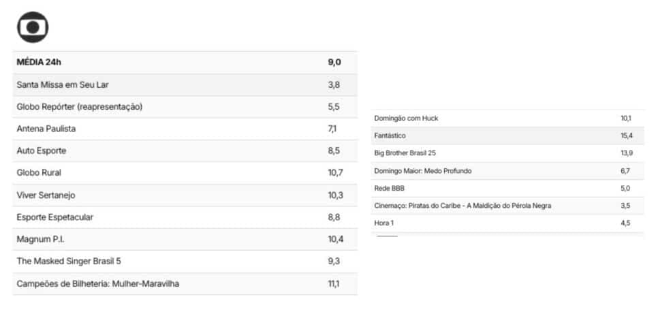Click The Masked Singer Brasil 5
This screenshot has width=658, height=329.
(x=185, y=262)
